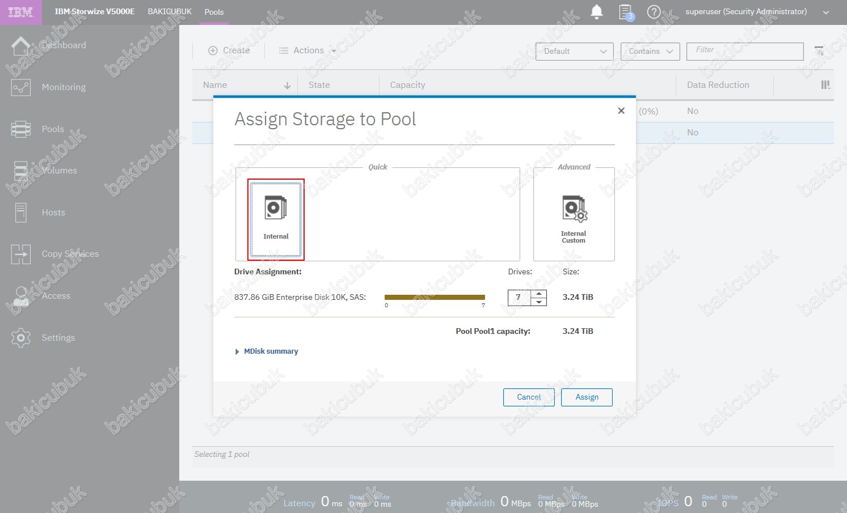Open the Access sidebar icon

coord(21,296)
